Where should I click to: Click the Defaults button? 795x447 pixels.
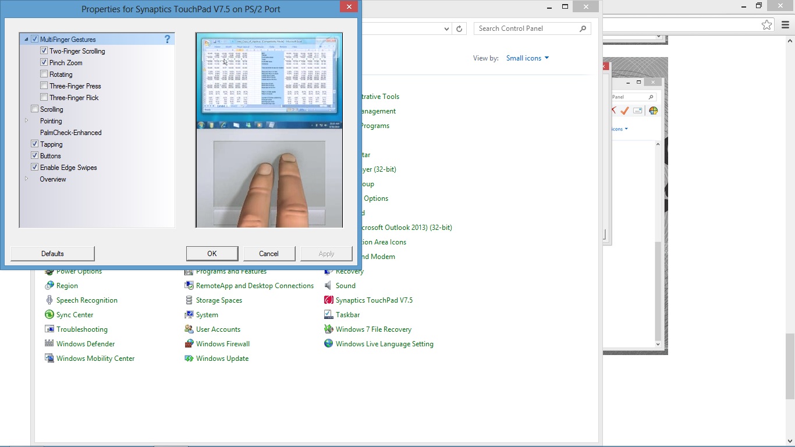coord(52,254)
